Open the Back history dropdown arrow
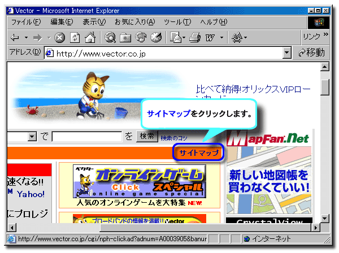Viewport: 339px width, 253px height. tap(26, 38)
